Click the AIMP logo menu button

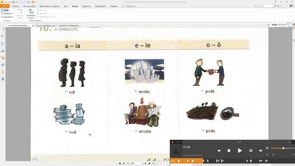coord(176,142)
